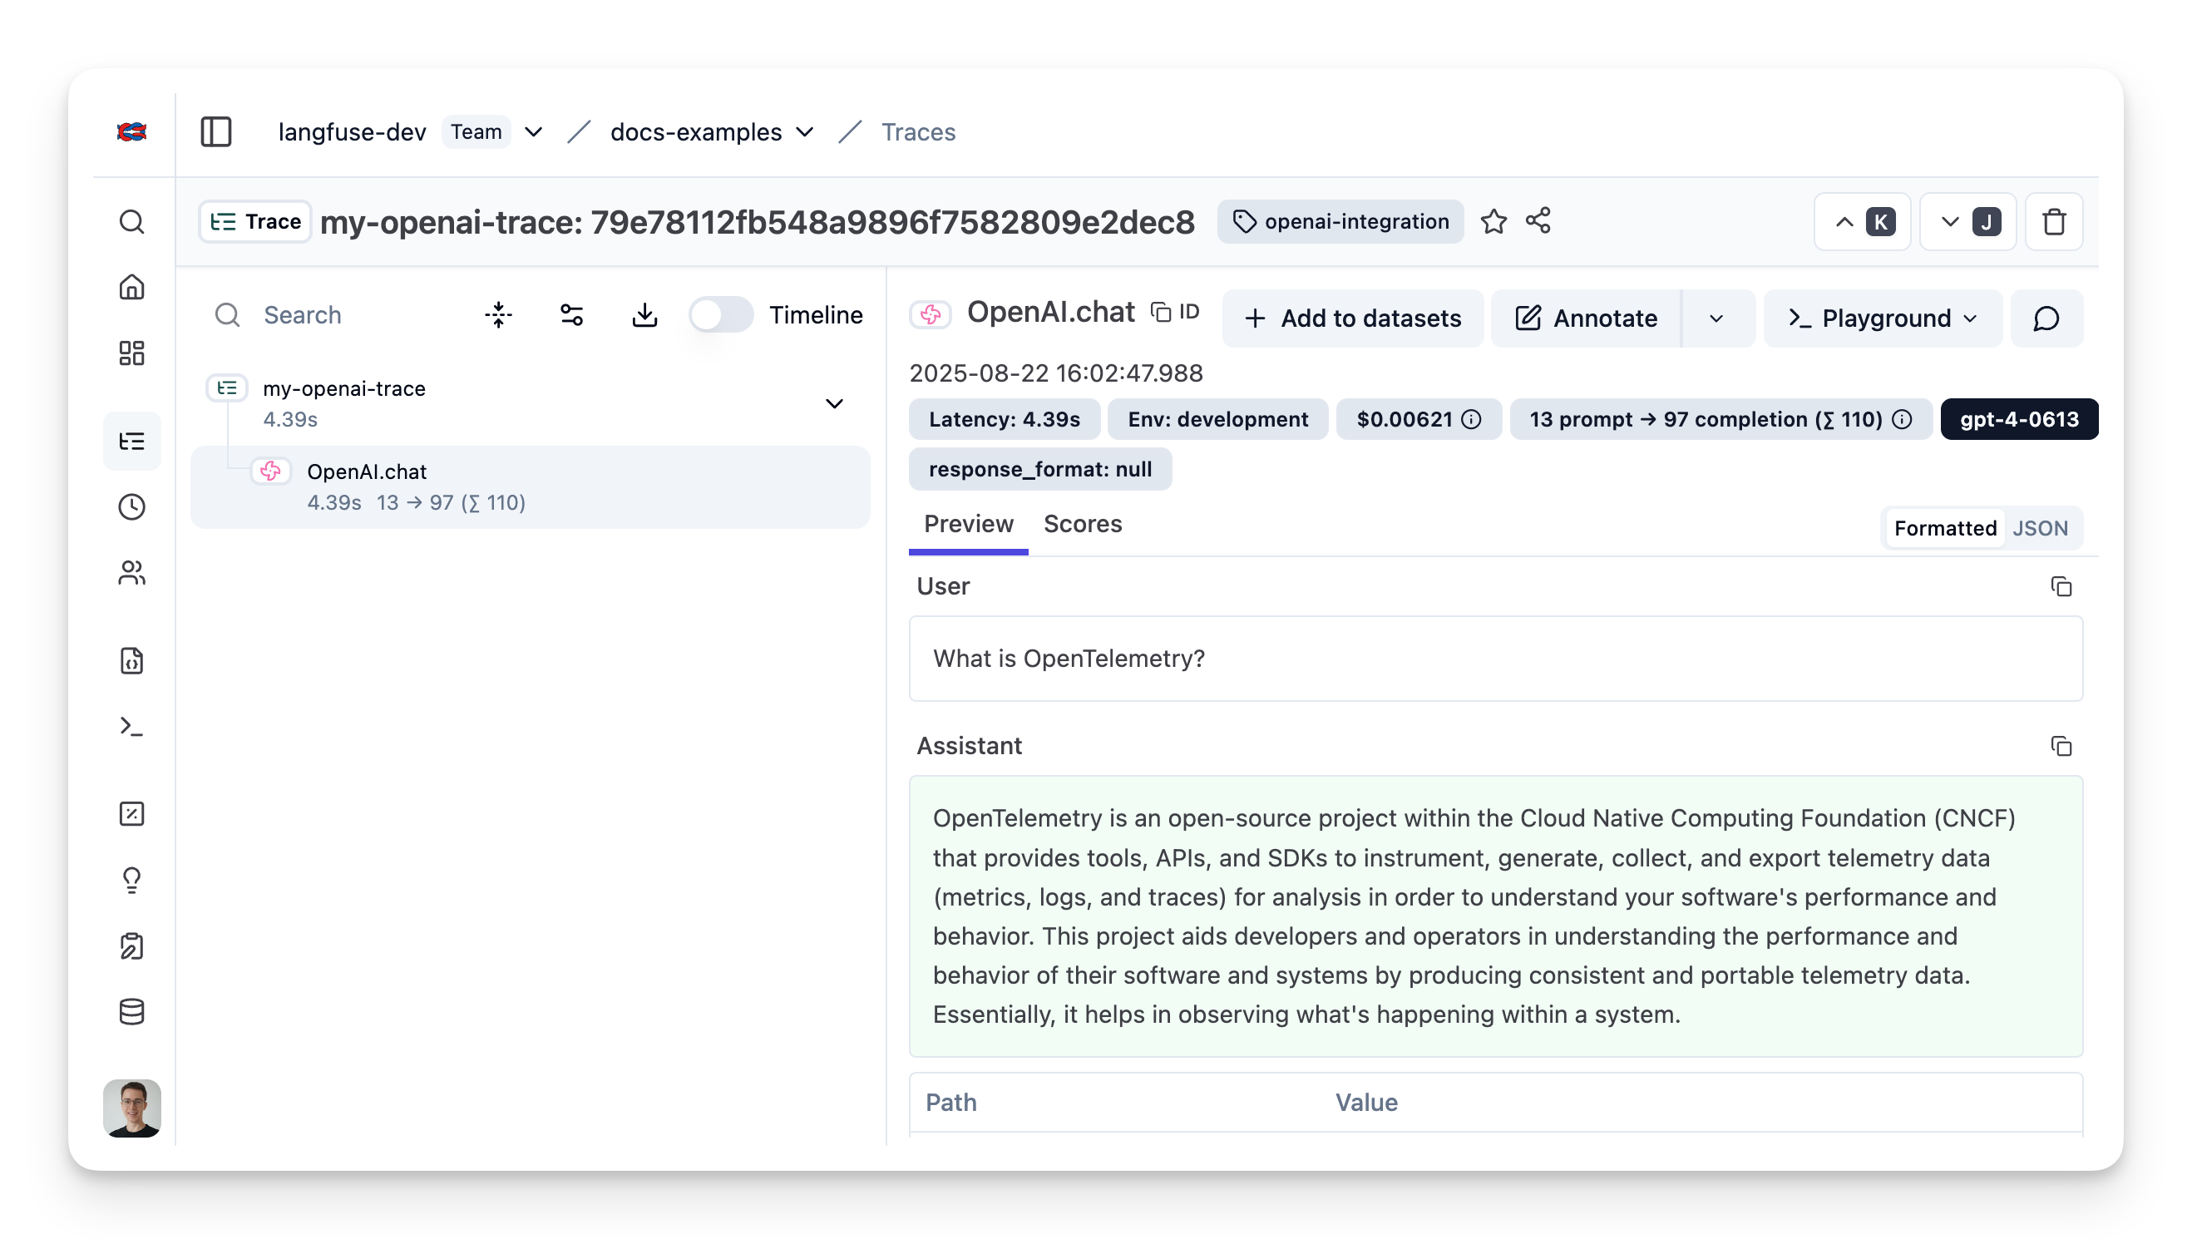2192x1239 pixels.
Task: Delete the trace using trash icon
Action: click(x=2054, y=221)
